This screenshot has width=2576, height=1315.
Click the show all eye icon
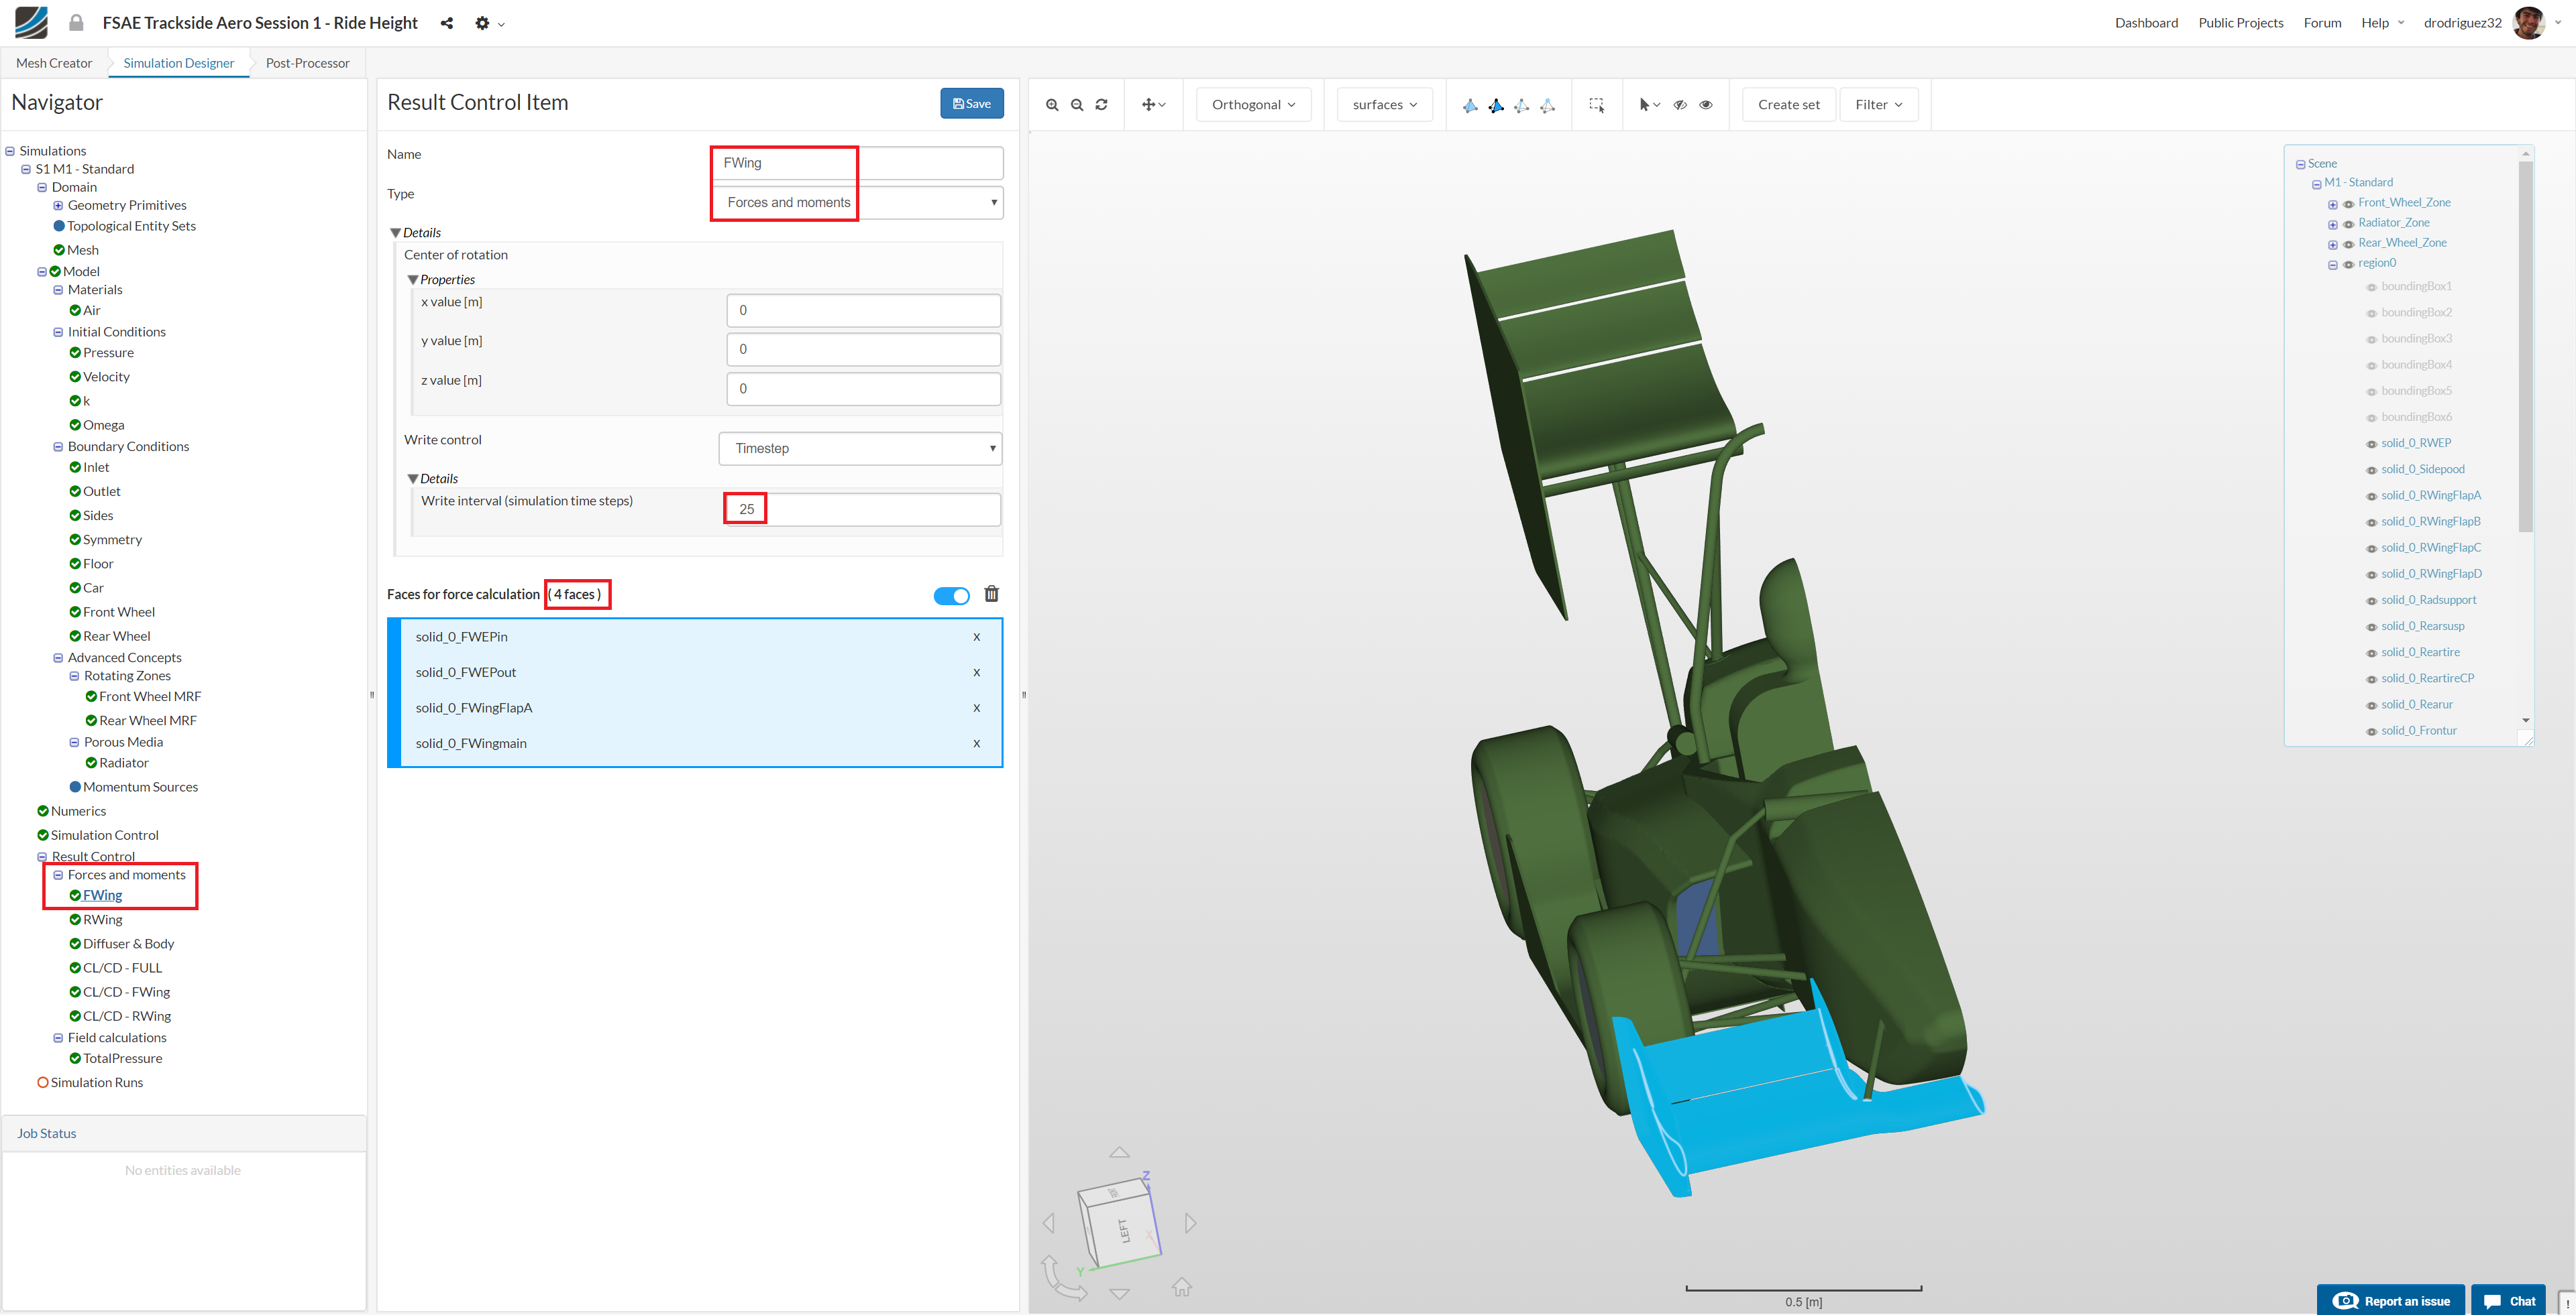tap(1706, 105)
